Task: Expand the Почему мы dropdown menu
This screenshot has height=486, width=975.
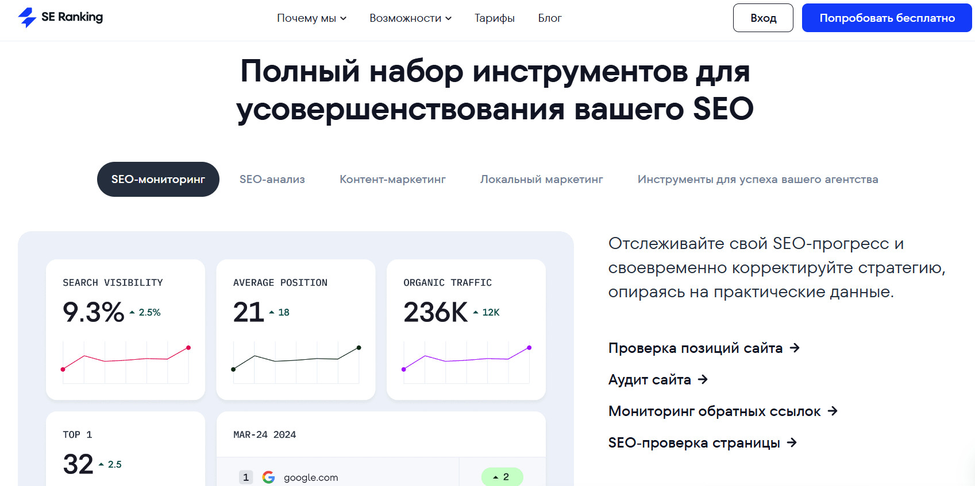Action: (x=312, y=18)
